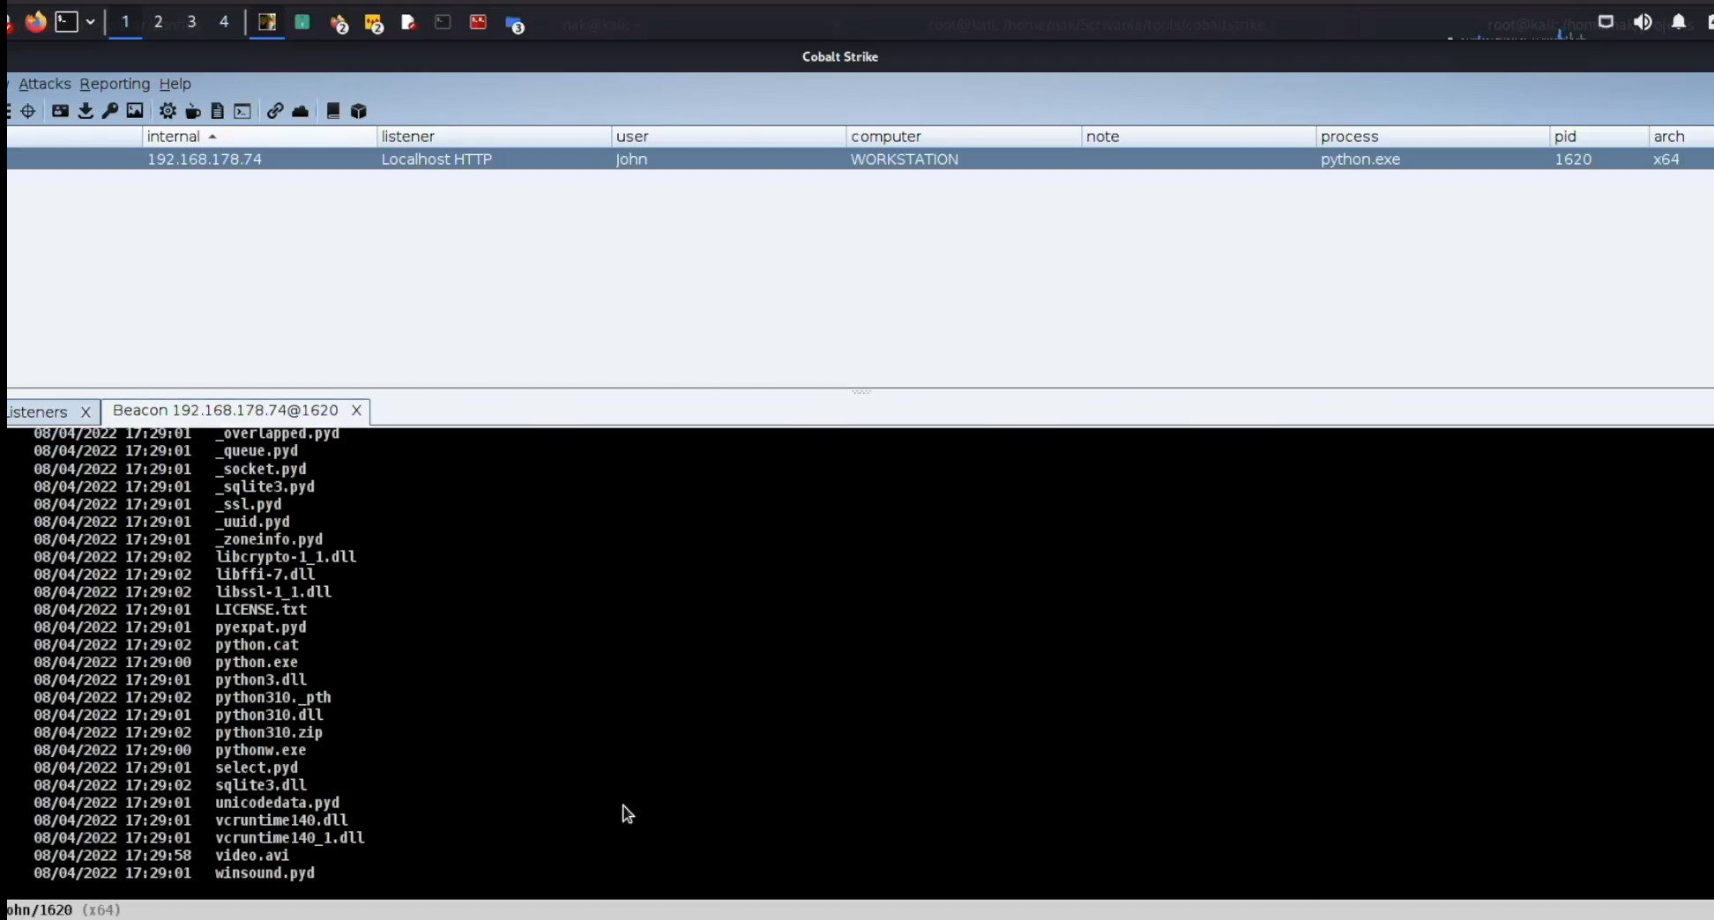1714x920 pixels.
Task: Switch to workspace 1
Action: (x=125, y=22)
